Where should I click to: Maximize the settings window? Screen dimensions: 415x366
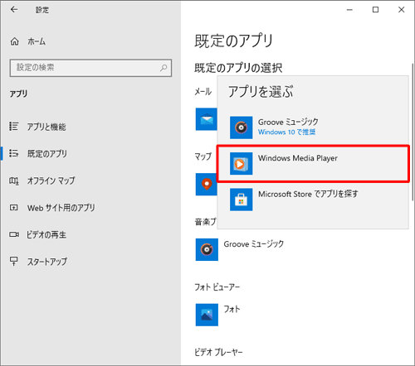(x=375, y=10)
